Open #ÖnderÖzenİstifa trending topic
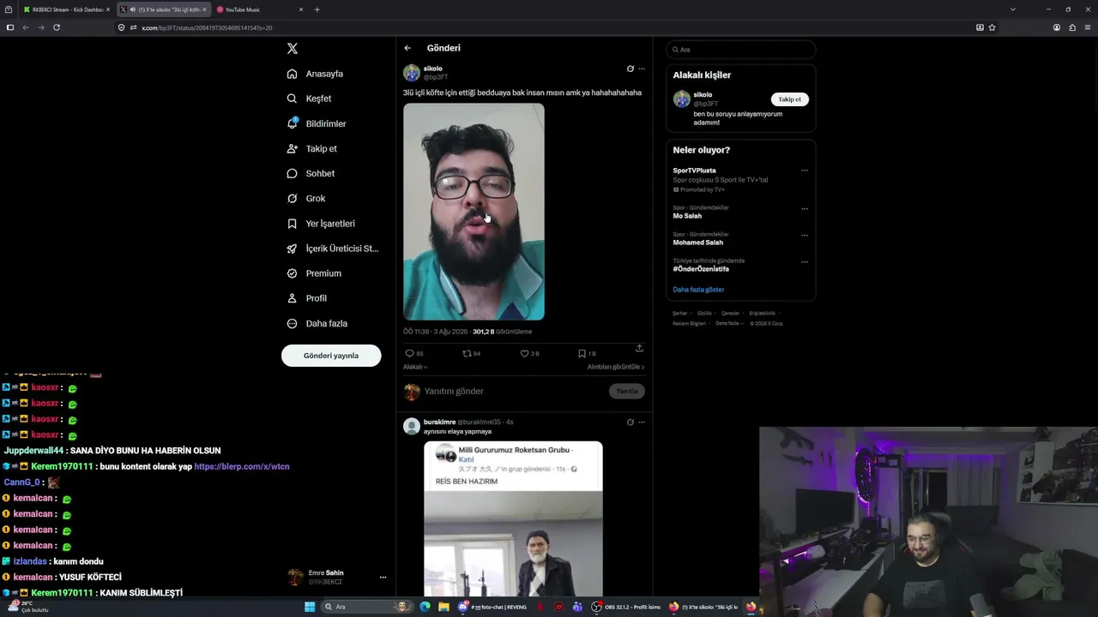 click(x=701, y=269)
